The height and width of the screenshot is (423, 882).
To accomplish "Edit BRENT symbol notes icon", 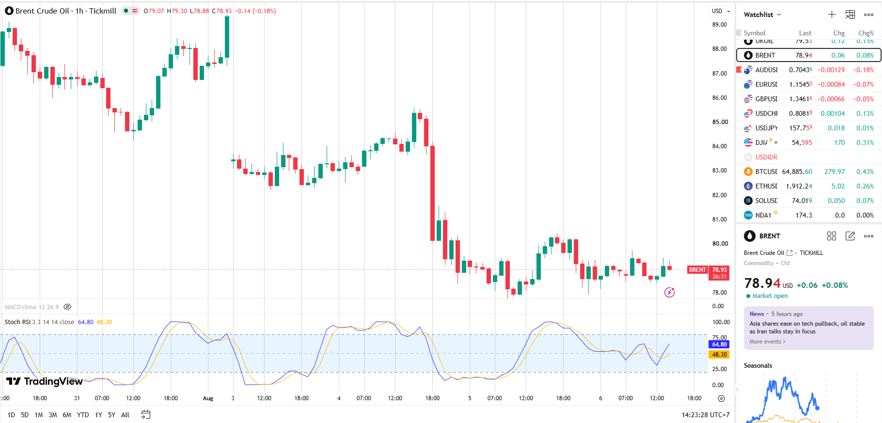I will click(850, 236).
